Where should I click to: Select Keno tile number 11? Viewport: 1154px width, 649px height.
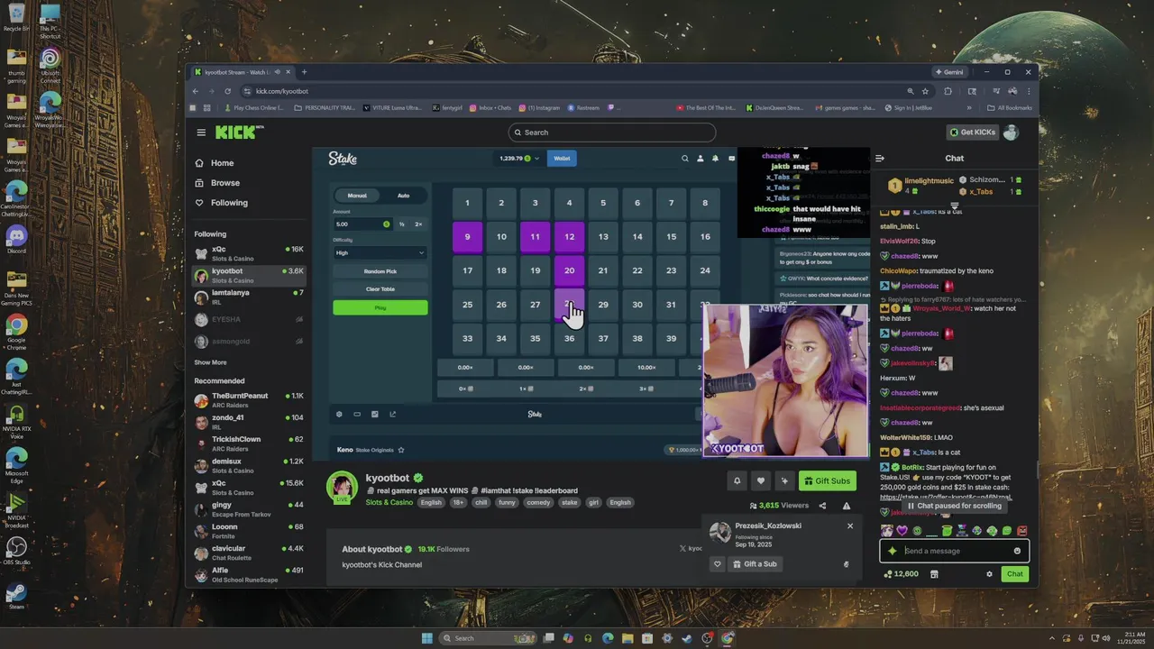(x=535, y=236)
